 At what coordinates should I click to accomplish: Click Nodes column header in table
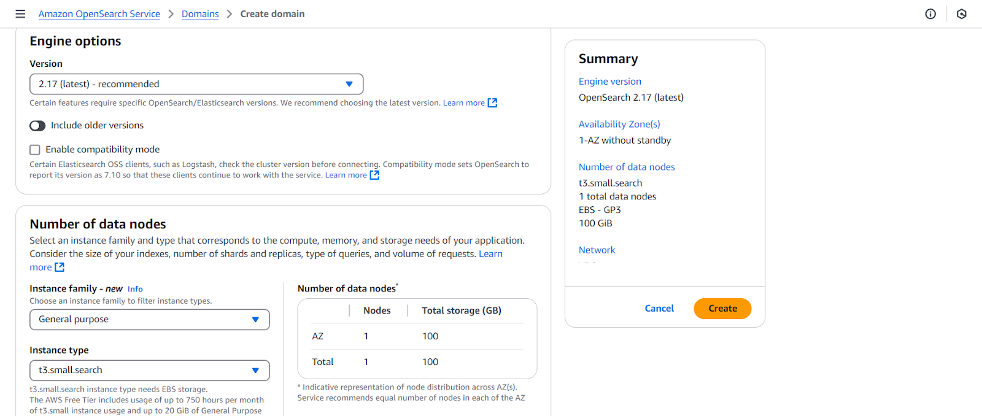[377, 311]
